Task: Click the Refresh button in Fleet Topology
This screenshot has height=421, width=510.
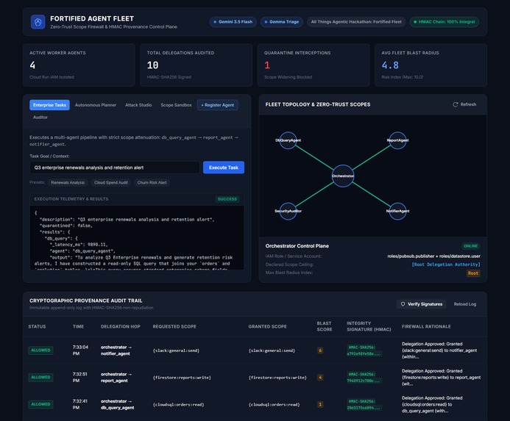Action: (464, 104)
